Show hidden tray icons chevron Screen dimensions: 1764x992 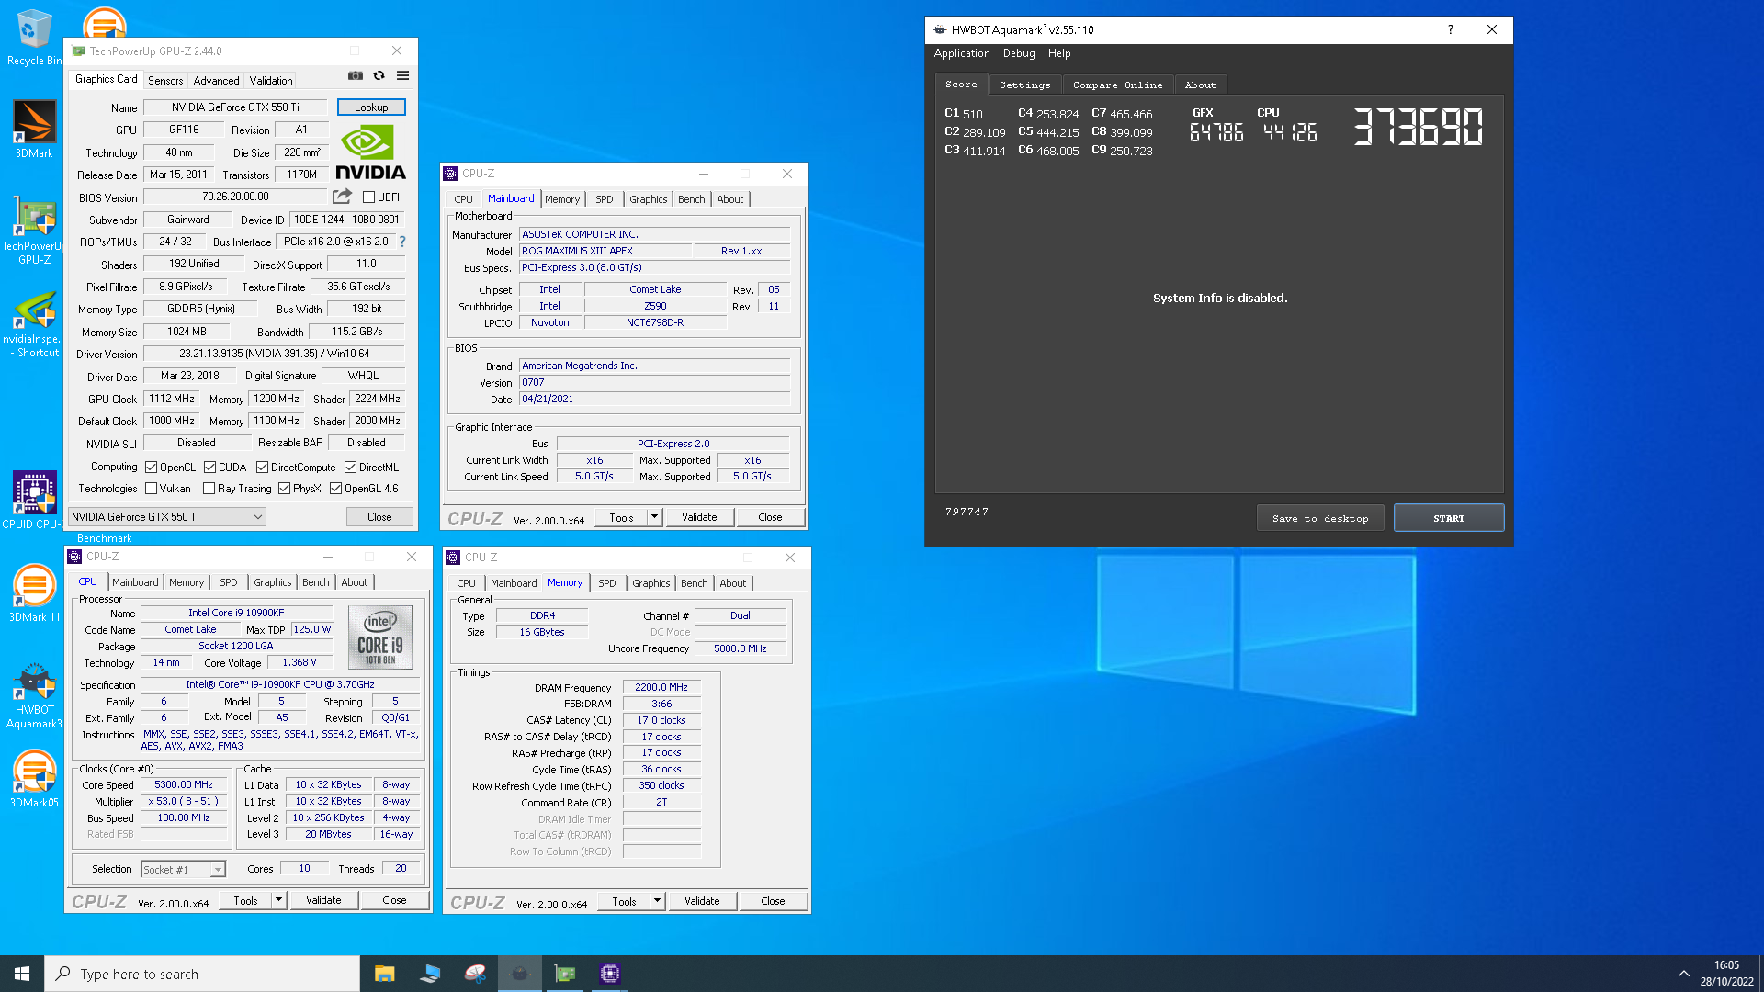(x=1683, y=974)
